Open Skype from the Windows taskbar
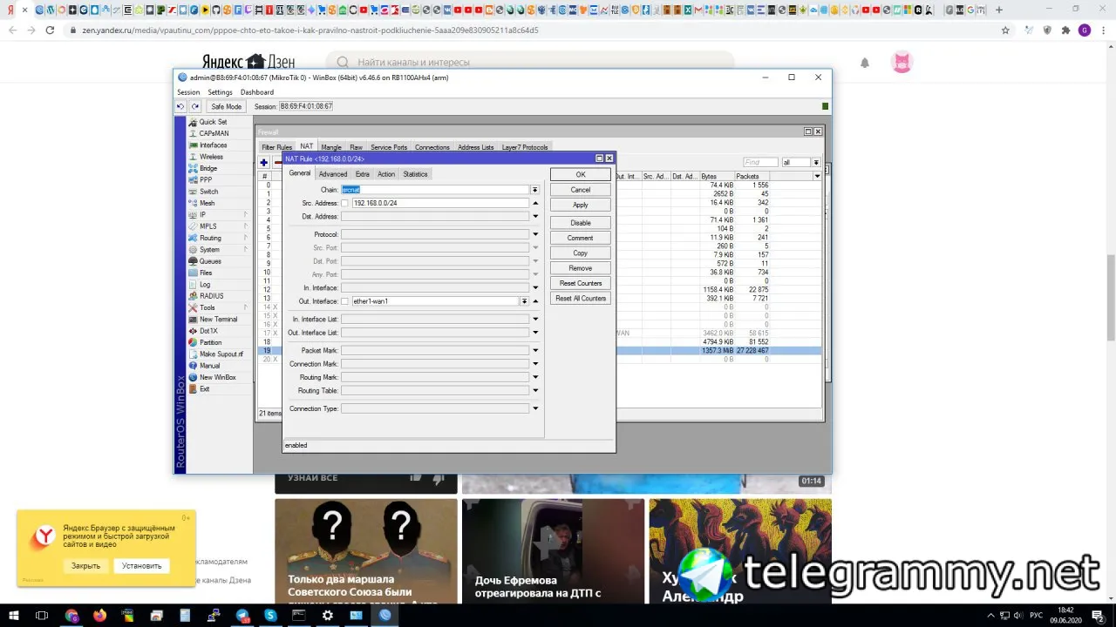Viewport: 1116px width, 627px height. [270, 615]
